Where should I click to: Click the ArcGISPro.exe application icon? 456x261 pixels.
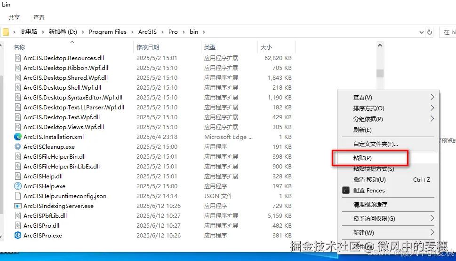point(18,235)
